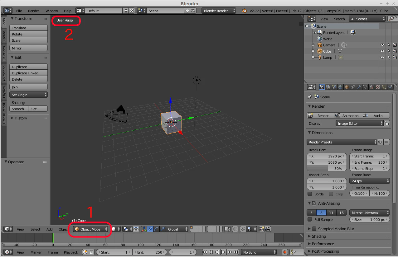
Task: Toggle the 3D transform manipulator icon
Action: tap(144, 229)
